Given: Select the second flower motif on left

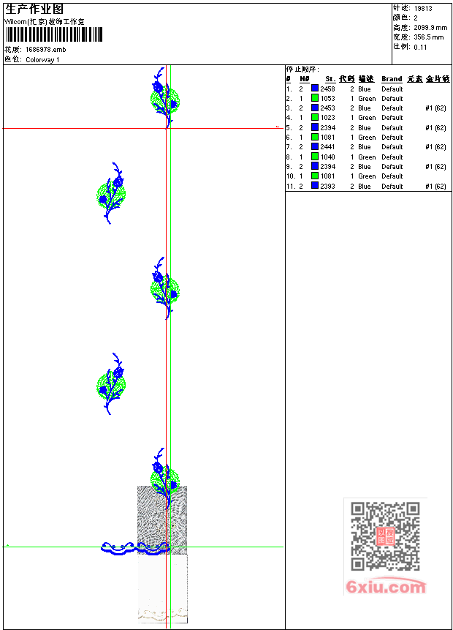Looking at the screenshot, I should (x=111, y=193).
